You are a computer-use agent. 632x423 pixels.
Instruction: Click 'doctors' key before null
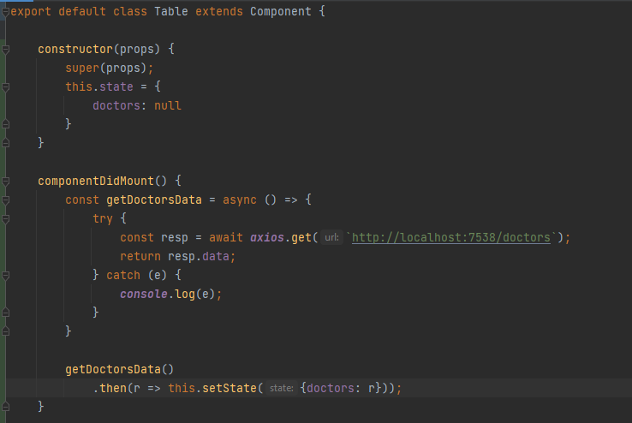coord(116,106)
